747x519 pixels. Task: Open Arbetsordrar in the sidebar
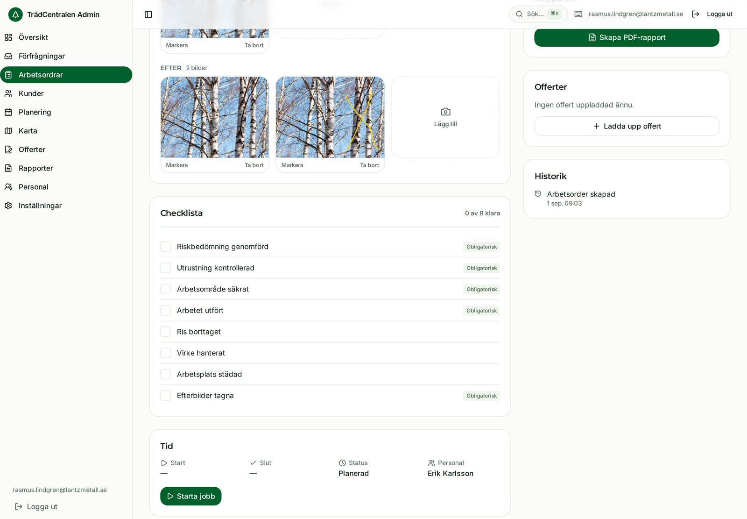point(66,75)
